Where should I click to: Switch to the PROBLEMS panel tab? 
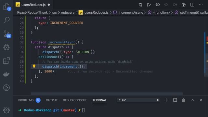coord(26,100)
